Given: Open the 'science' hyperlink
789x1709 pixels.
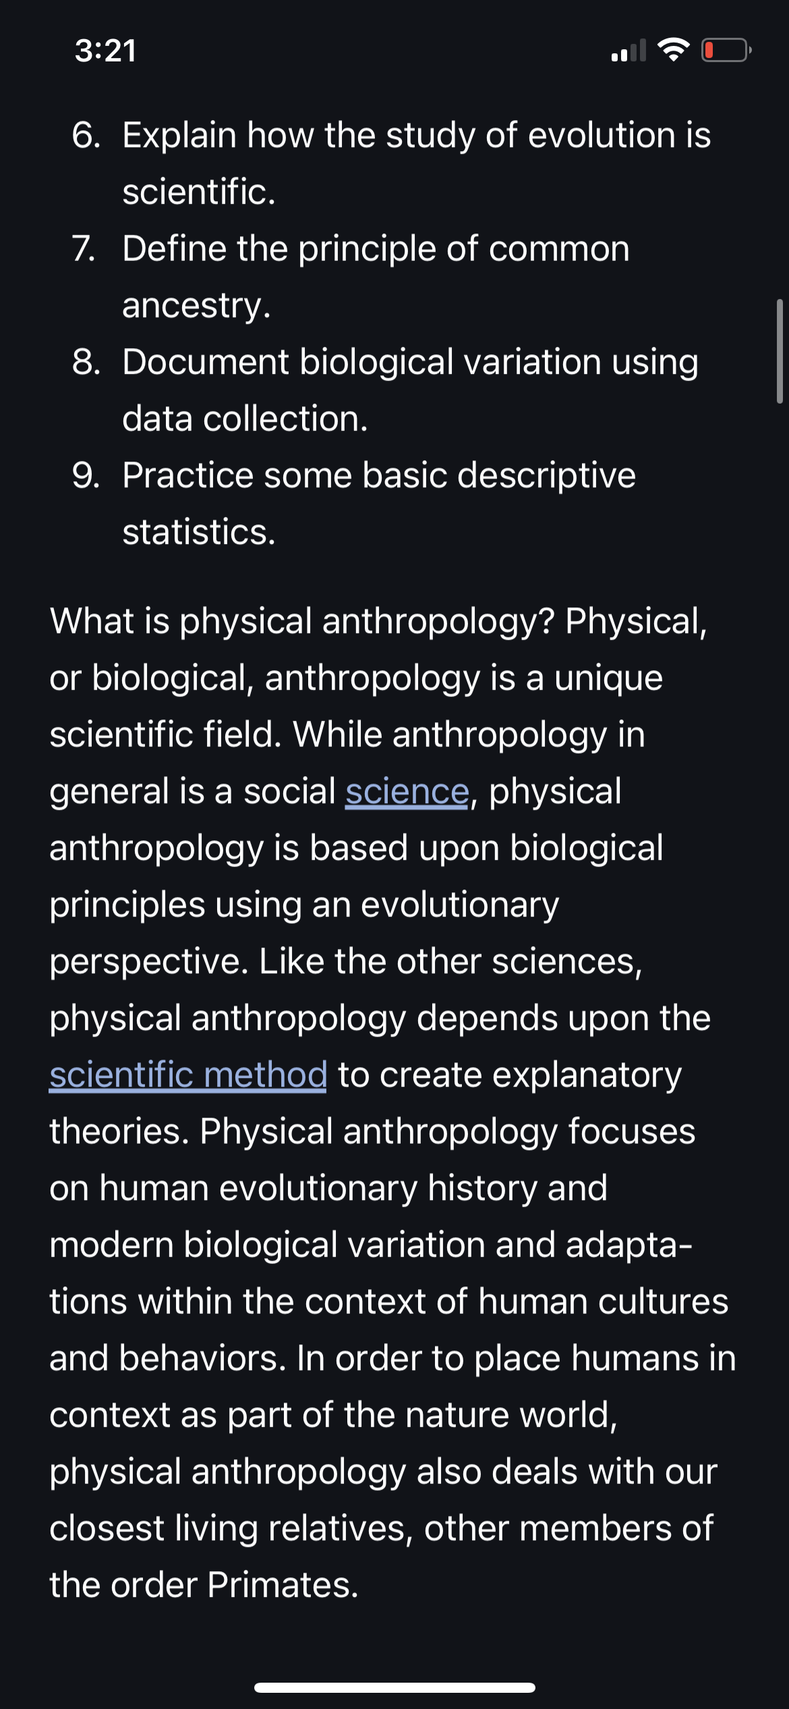Looking at the screenshot, I should coord(407,792).
